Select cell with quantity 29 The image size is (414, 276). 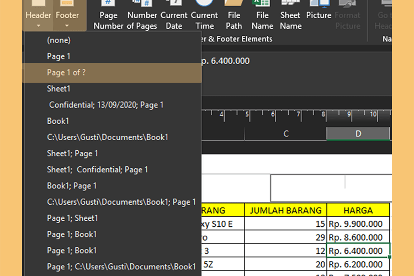point(286,237)
